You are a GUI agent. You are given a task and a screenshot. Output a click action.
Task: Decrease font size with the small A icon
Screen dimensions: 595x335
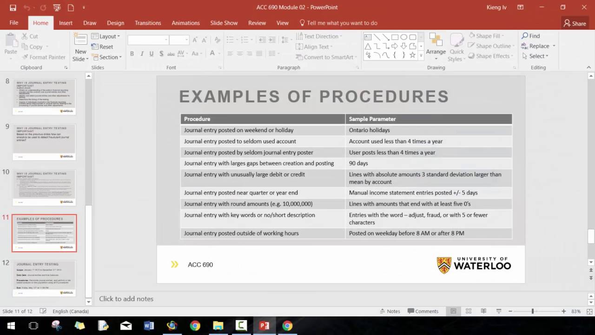click(x=205, y=40)
